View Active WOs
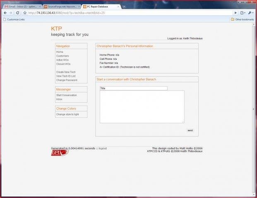This screenshot has height=198, width=257. pos(62,60)
